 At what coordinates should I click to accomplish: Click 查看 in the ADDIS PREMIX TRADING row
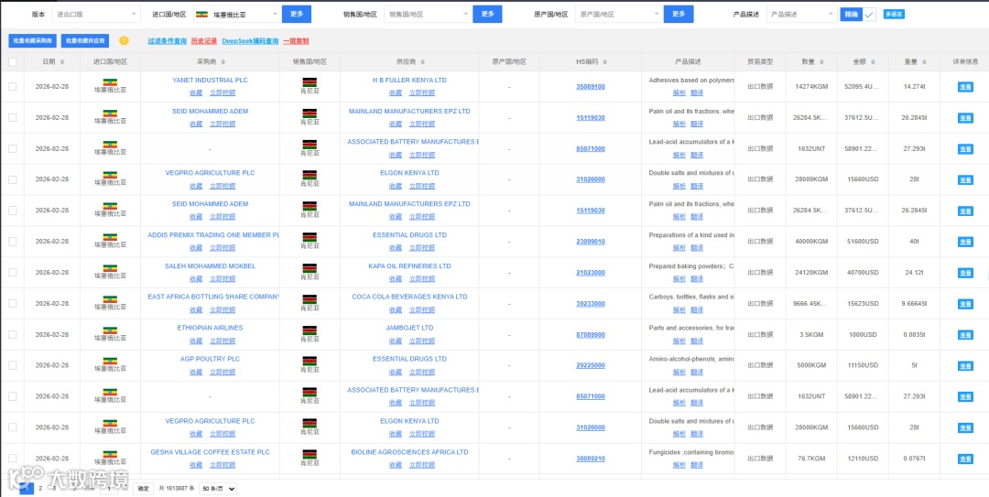tap(965, 243)
